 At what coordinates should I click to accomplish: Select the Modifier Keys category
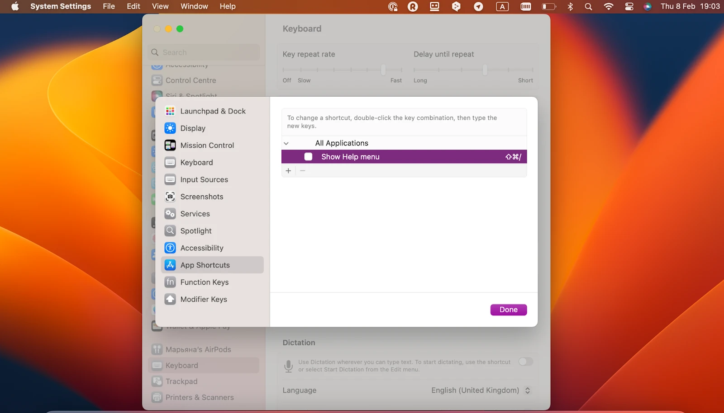coord(204,299)
